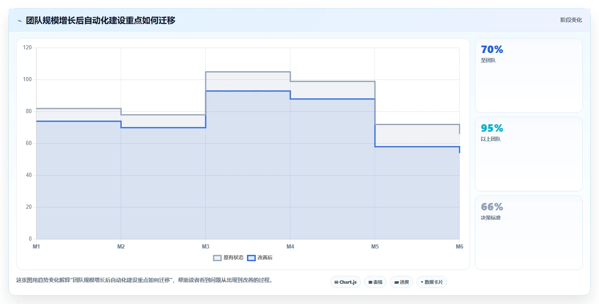Click the 120 y-axis value
The height and width of the screenshot is (304, 599).
27,48
